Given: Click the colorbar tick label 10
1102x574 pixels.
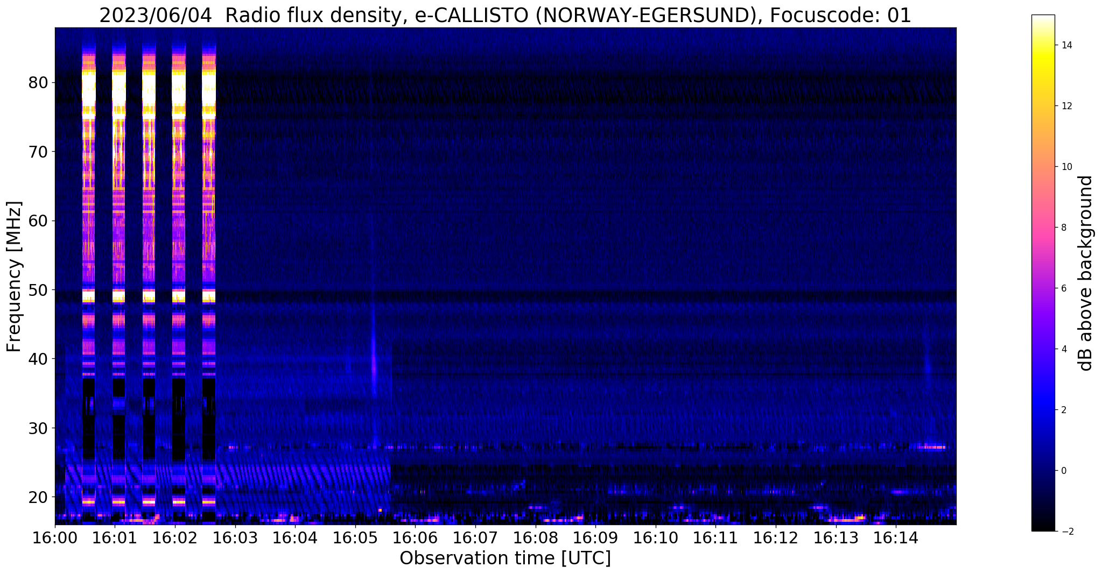Looking at the screenshot, I should tap(1066, 167).
